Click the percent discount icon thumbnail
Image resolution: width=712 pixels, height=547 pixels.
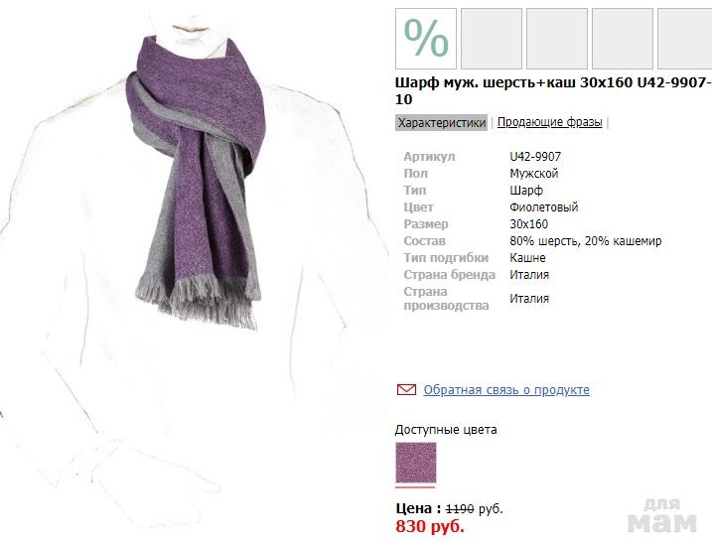click(x=426, y=39)
